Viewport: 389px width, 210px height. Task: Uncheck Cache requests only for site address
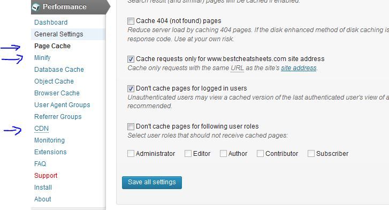click(131, 59)
